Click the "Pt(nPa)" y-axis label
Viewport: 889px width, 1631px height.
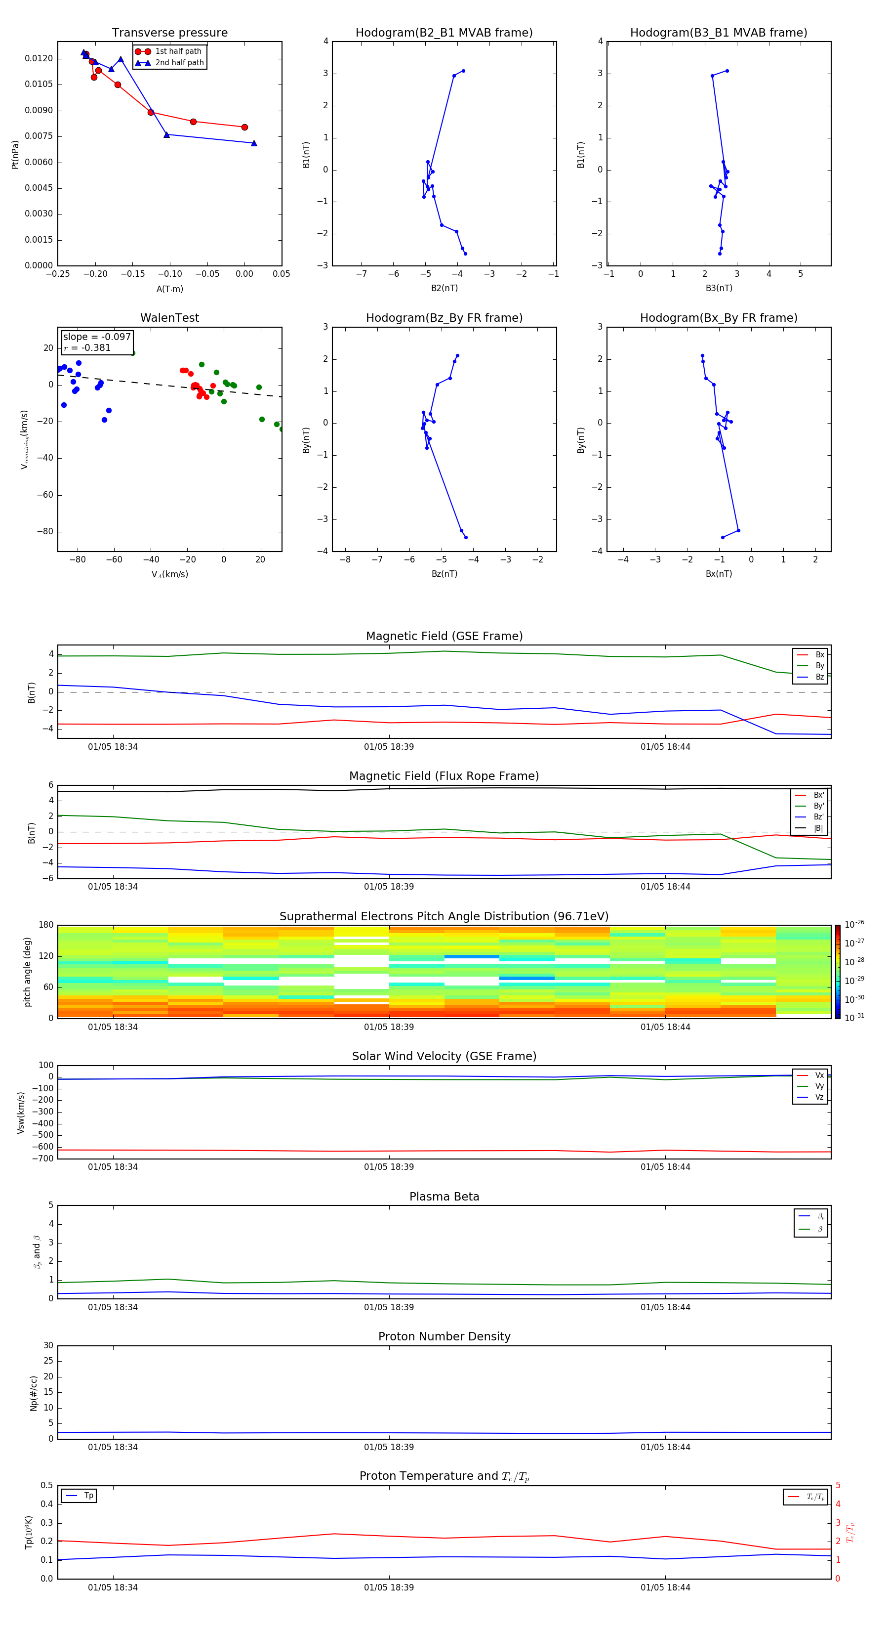point(15,155)
